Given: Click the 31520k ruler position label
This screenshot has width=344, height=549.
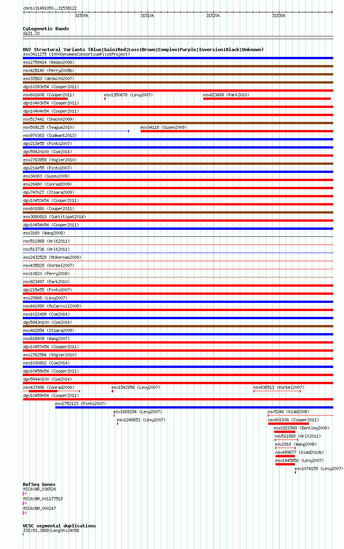Looking at the screenshot, I should point(213,15).
